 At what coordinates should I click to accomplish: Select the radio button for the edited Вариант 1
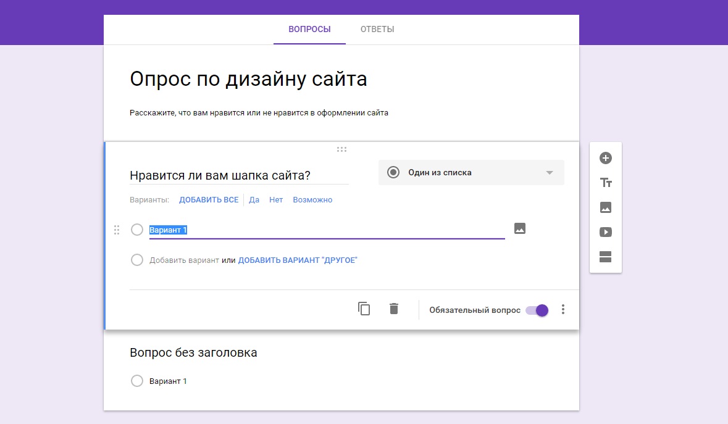pyautogui.click(x=137, y=230)
